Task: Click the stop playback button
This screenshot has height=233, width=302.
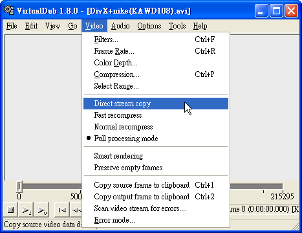Action: [x=10, y=209]
